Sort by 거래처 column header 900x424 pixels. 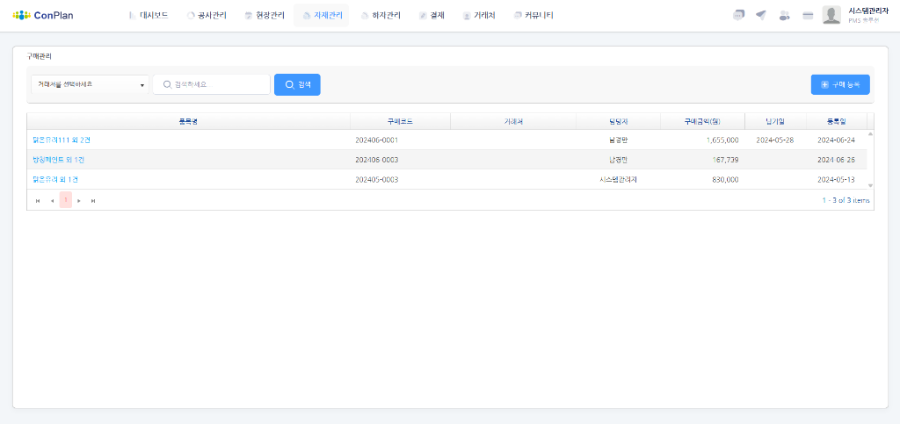pyautogui.click(x=513, y=121)
